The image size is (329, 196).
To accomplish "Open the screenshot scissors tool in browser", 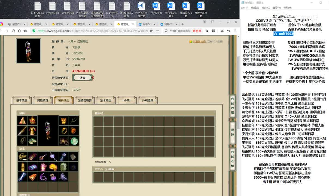I will point(222,31).
